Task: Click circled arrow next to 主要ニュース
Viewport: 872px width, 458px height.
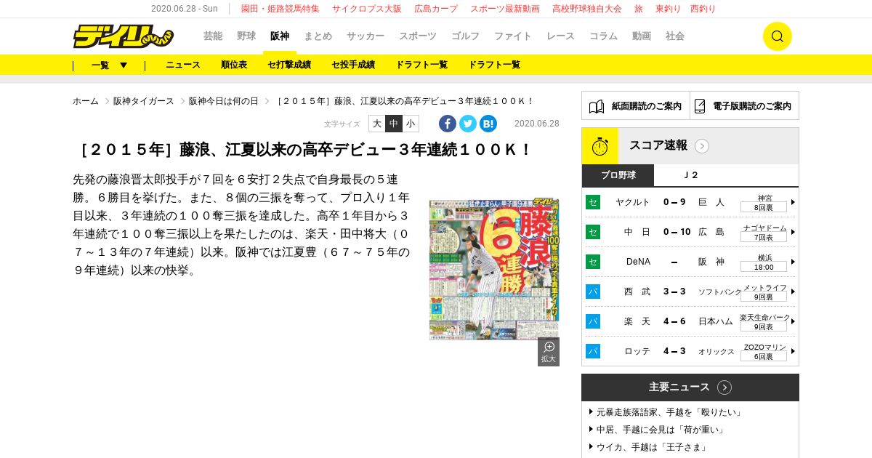Action: (724, 387)
